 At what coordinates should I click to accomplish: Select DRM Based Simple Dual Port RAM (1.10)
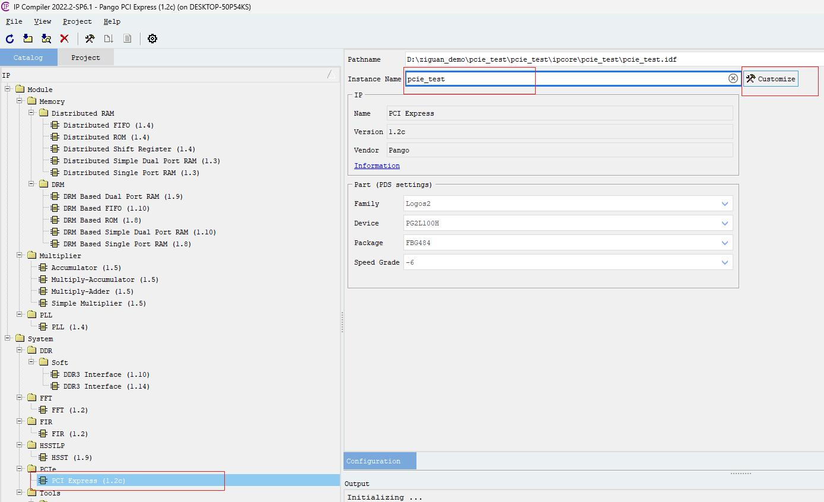click(x=139, y=232)
